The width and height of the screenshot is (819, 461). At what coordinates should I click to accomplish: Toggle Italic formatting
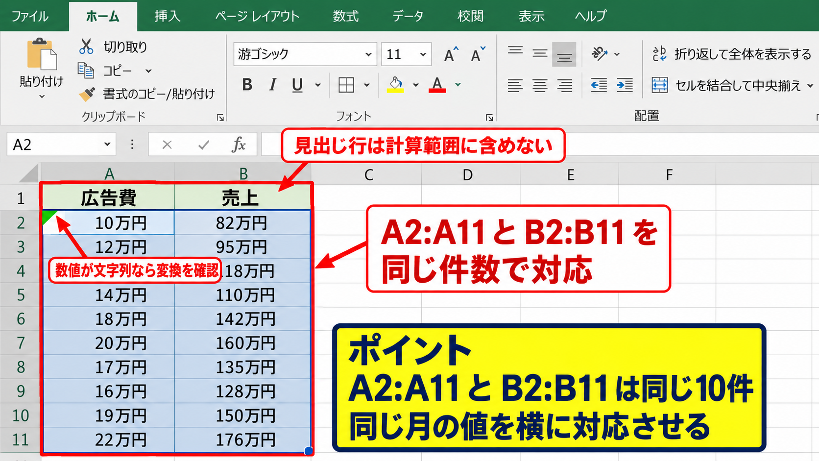272,85
